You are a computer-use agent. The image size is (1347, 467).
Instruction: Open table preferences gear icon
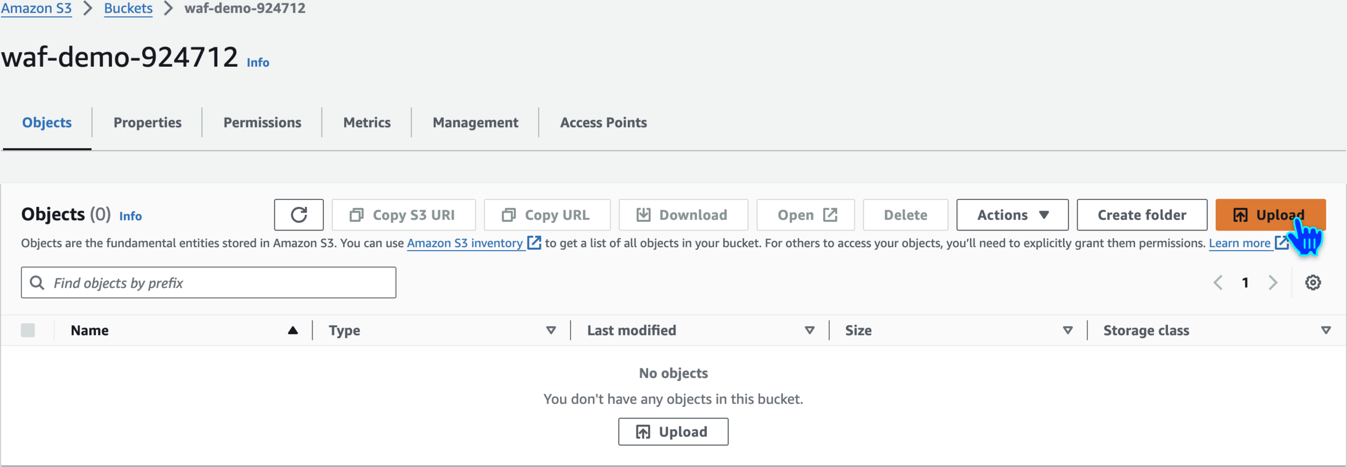point(1313,283)
